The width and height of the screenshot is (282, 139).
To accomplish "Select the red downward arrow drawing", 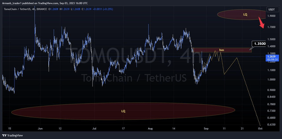I will click(x=261, y=23).
